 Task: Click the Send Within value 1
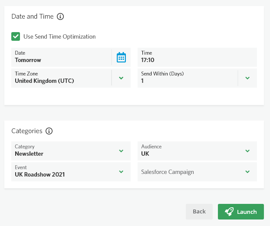coord(142,81)
